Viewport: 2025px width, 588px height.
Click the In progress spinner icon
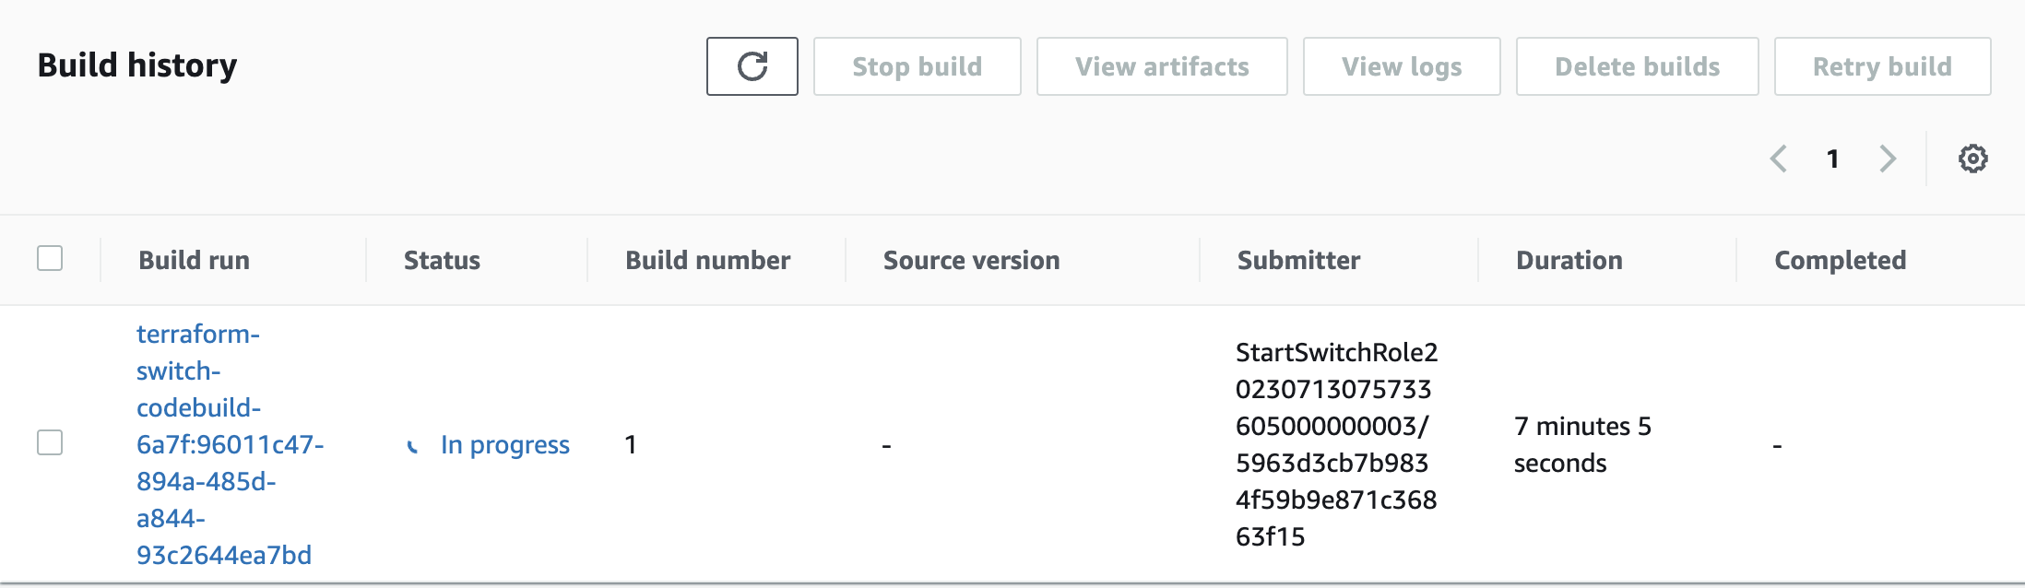click(x=413, y=446)
